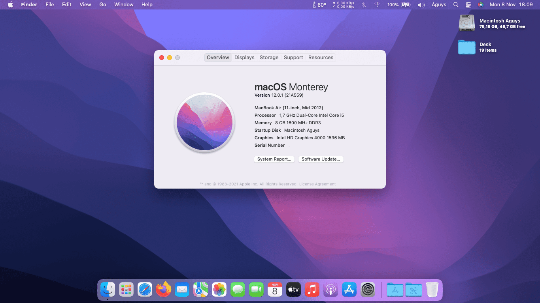Click the 60° temperature sensor indicator
This screenshot has height=303, width=540.
click(320, 5)
